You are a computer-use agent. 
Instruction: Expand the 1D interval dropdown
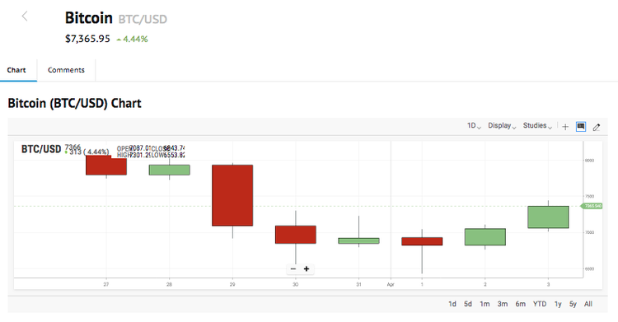[x=474, y=126]
